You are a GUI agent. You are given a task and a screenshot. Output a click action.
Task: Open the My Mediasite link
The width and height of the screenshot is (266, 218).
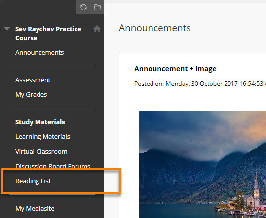[x=35, y=208]
